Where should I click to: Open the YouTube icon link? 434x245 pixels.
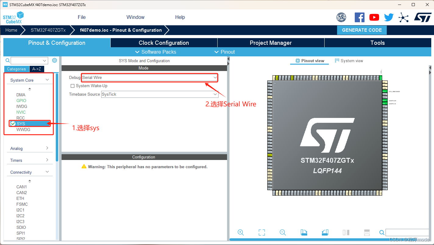click(x=374, y=17)
